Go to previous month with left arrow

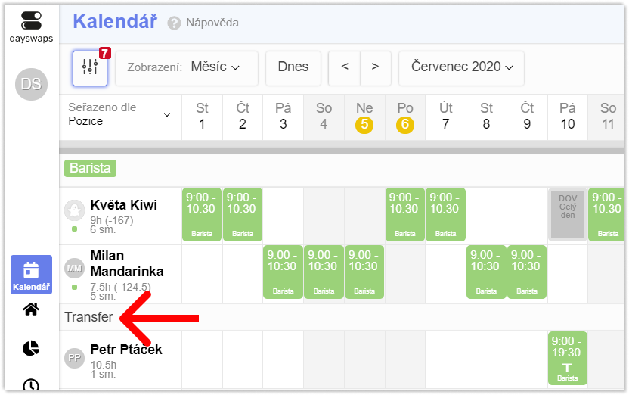click(344, 68)
